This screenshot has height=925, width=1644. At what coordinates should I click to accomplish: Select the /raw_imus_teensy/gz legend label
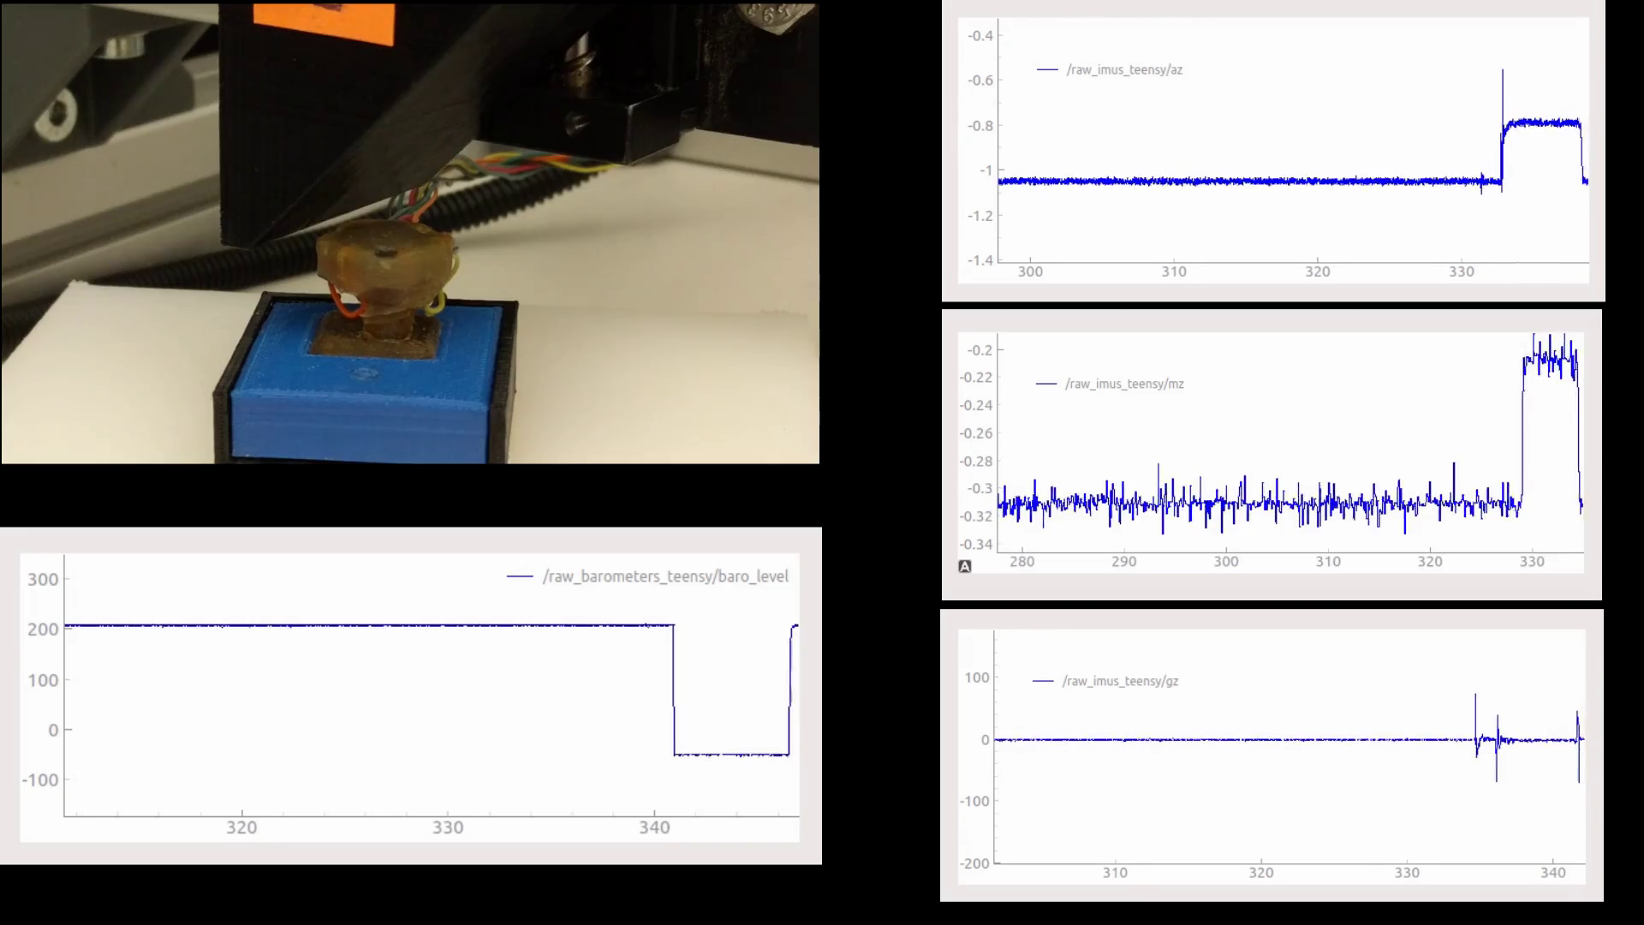point(1120,681)
